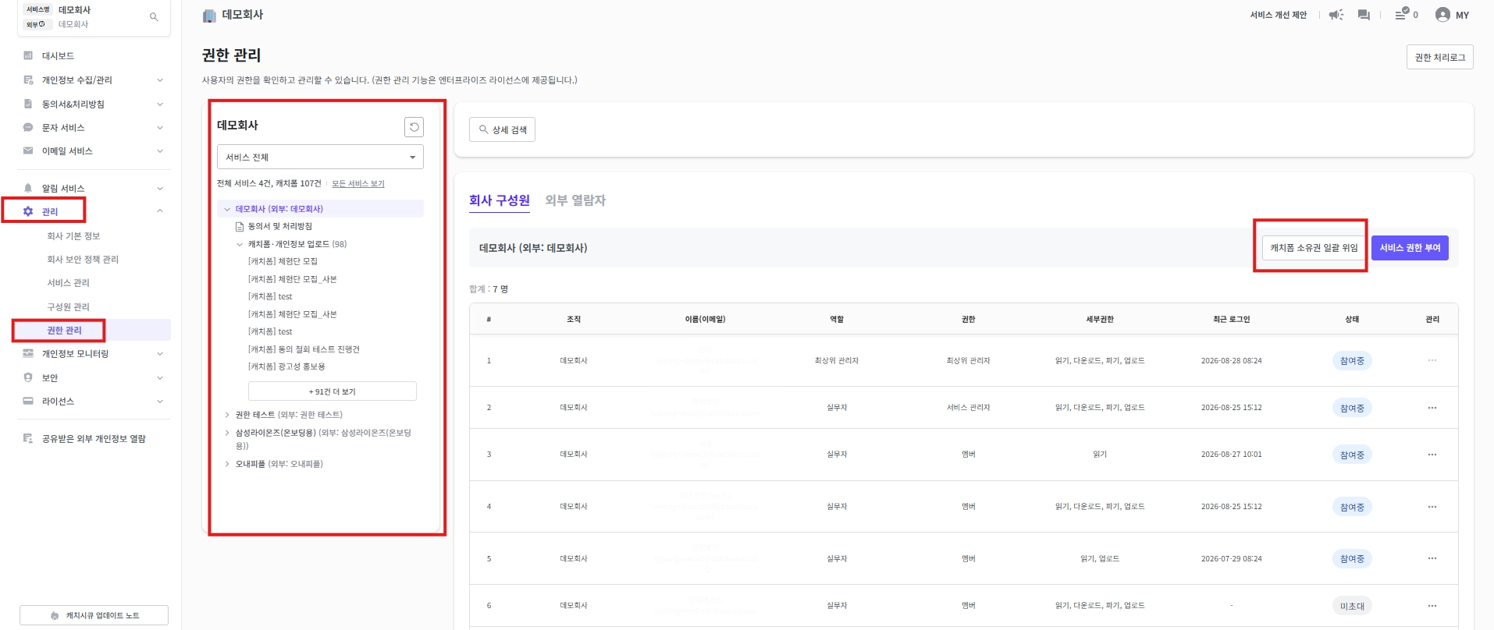Open the chat bubble icon in header
Viewport: 1494px width, 630px height.
(1364, 15)
